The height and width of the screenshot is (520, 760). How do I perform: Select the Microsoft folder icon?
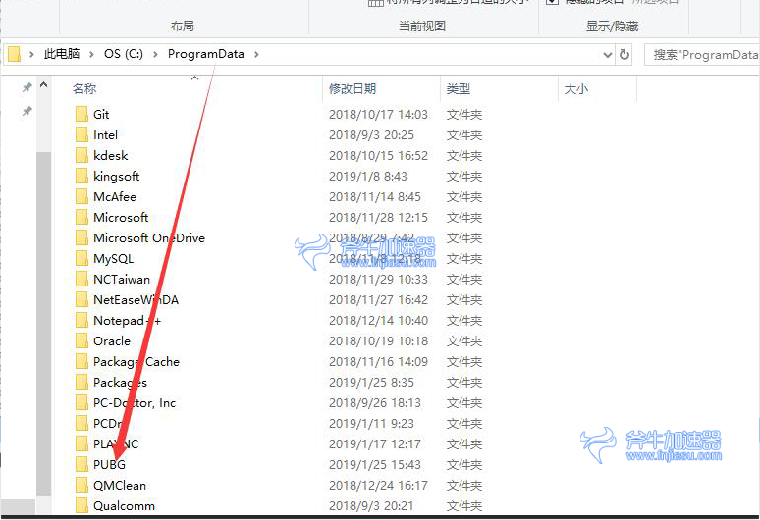click(81, 217)
